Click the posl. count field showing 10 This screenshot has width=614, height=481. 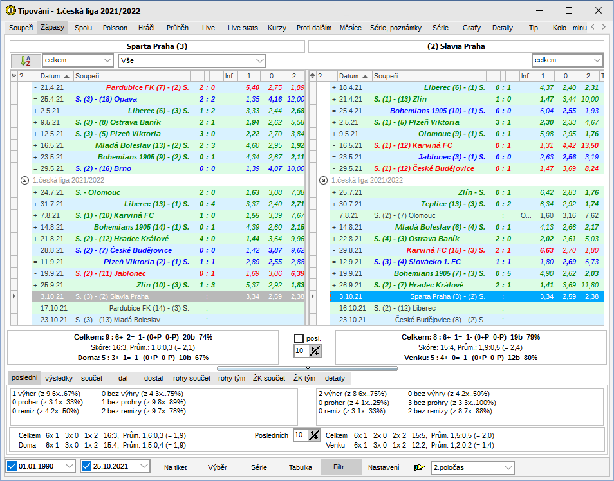[x=301, y=351]
